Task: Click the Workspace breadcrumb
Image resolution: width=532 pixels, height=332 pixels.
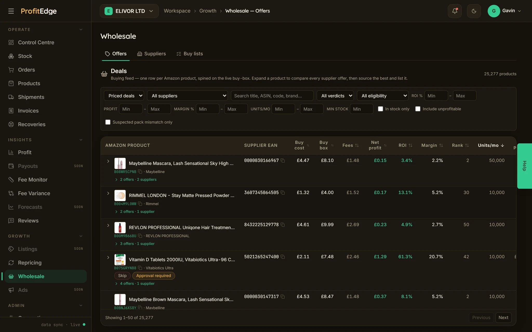Action: [177, 11]
